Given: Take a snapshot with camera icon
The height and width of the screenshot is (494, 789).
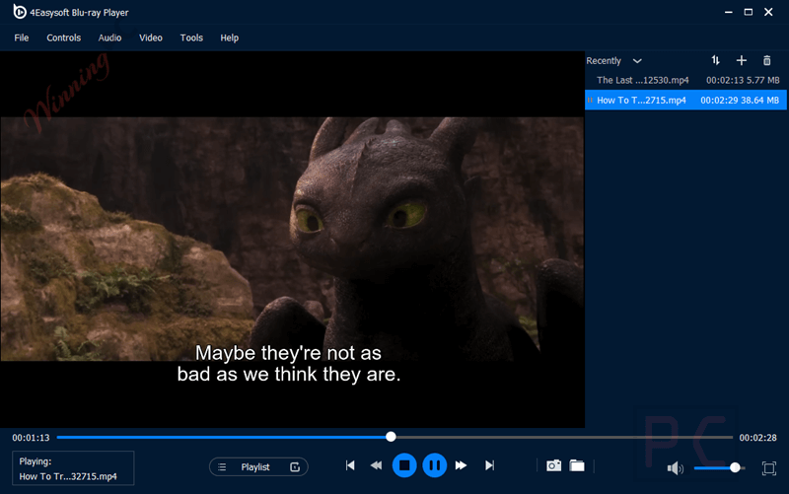Looking at the screenshot, I should coord(553,465).
